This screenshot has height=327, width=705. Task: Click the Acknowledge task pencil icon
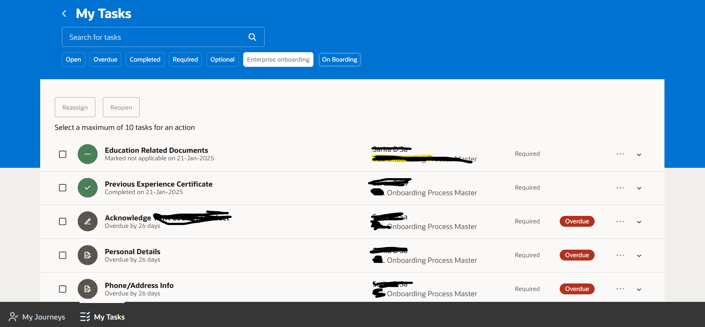click(x=87, y=222)
